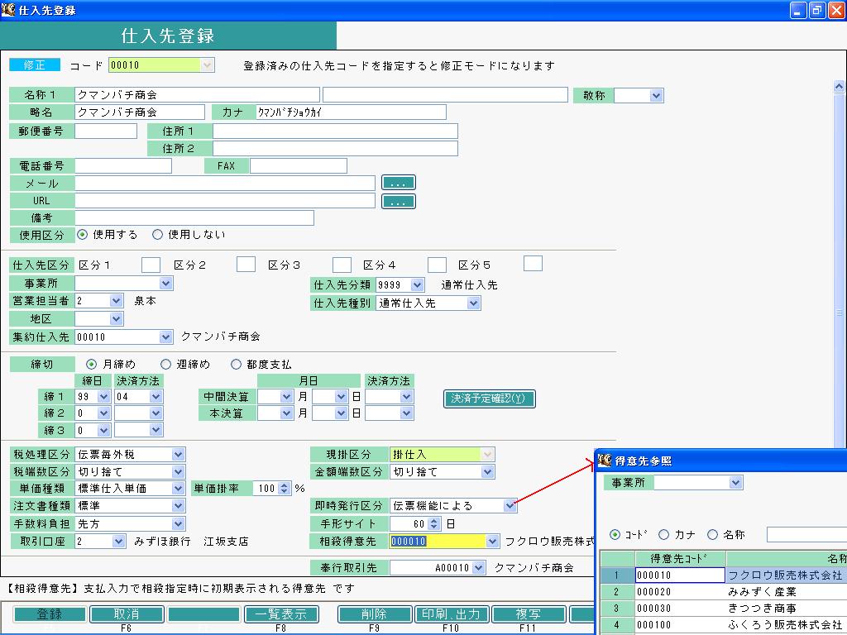Screen dimensions: 847x635
Task: Click the browse button beside the メール field
Action: coord(398,183)
